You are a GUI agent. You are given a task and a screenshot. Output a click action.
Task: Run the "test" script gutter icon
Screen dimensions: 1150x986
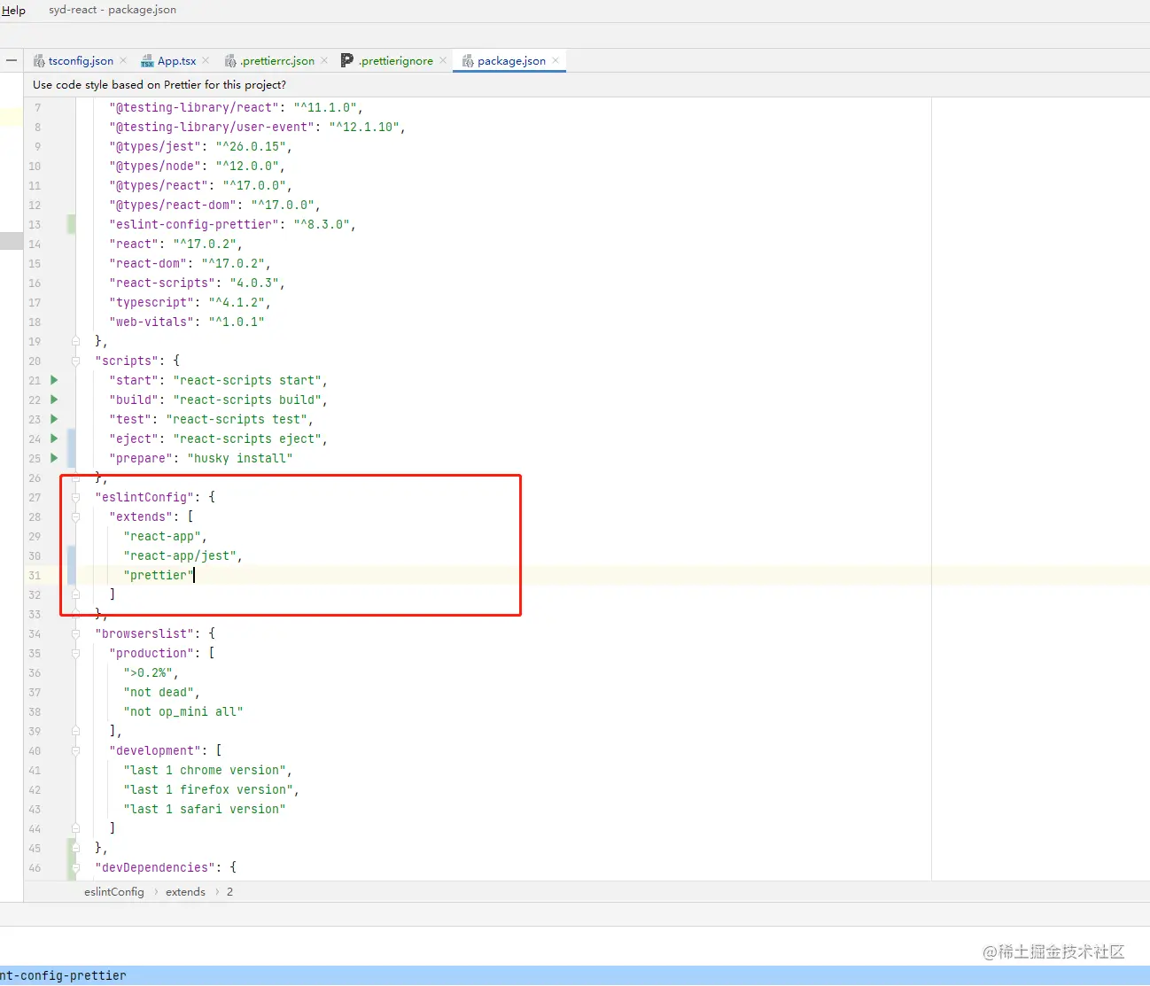[54, 419]
